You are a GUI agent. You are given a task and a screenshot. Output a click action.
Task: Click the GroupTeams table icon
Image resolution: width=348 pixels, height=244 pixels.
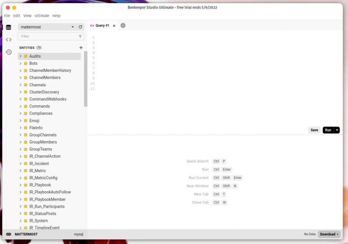pyautogui.click(x=25, y=149)
